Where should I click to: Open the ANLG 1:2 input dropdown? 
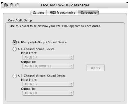click(48, 84)
